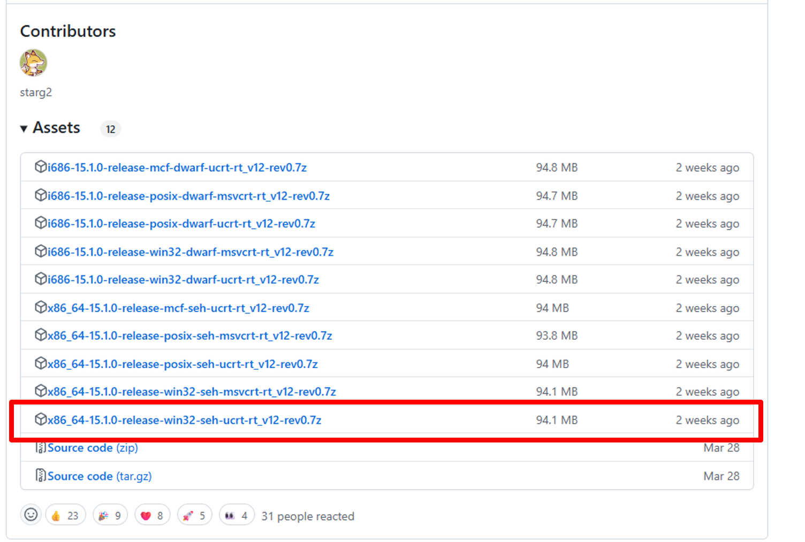
Task: Click package icon of i686 win32-dwarf-msvcrt asset
Action: point(41,251)
